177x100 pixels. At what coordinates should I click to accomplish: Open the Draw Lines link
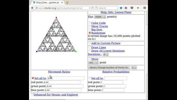(x=99, y=47)
